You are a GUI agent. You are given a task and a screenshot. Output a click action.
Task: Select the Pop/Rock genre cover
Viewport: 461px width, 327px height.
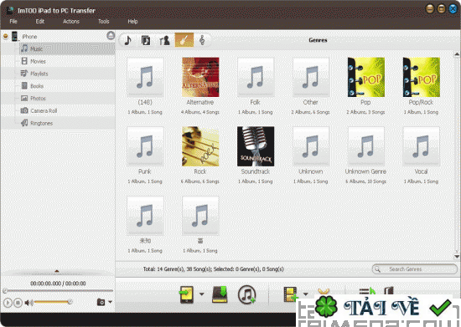422,77
